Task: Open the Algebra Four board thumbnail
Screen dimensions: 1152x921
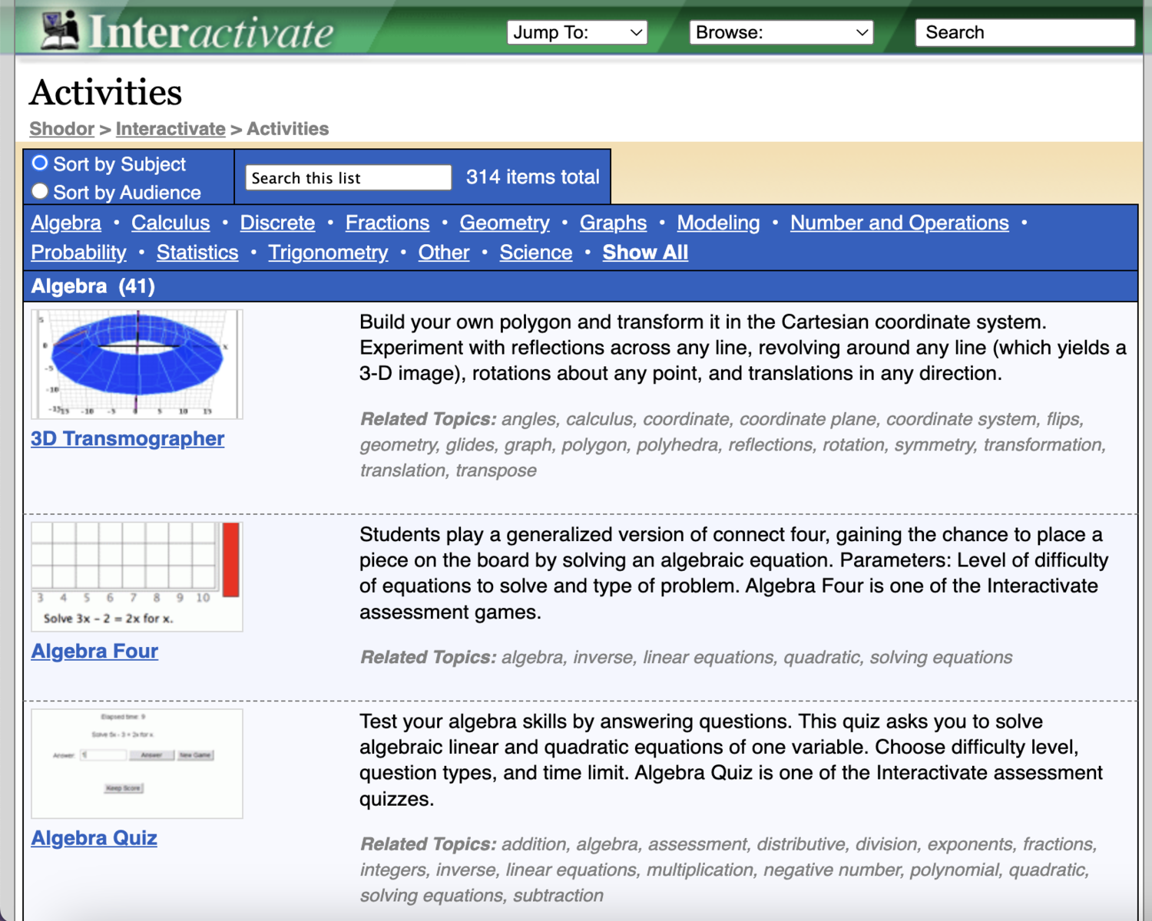Action: (137, 576)
